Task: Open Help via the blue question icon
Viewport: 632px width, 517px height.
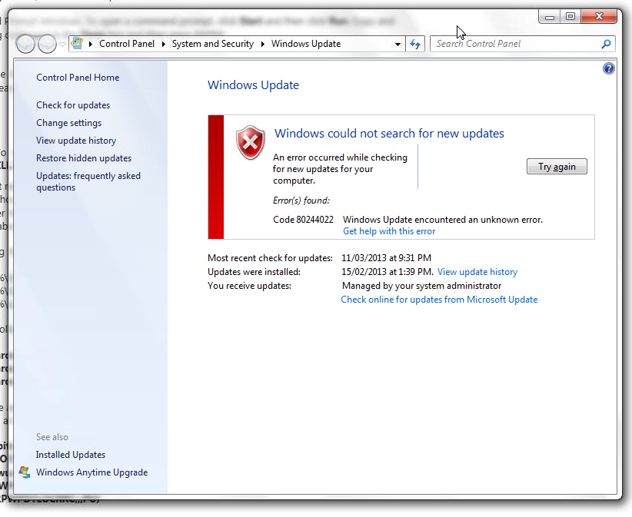Action: click(609, 68)
